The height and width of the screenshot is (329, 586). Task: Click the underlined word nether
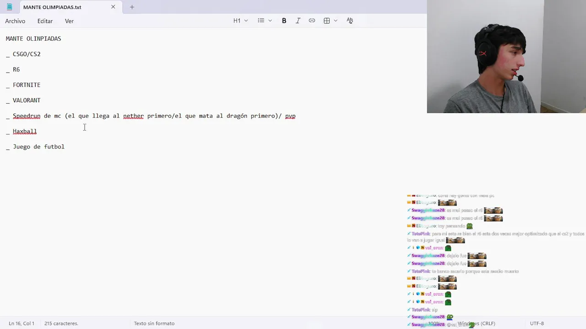pyautogui.click(x=133, y=116)
